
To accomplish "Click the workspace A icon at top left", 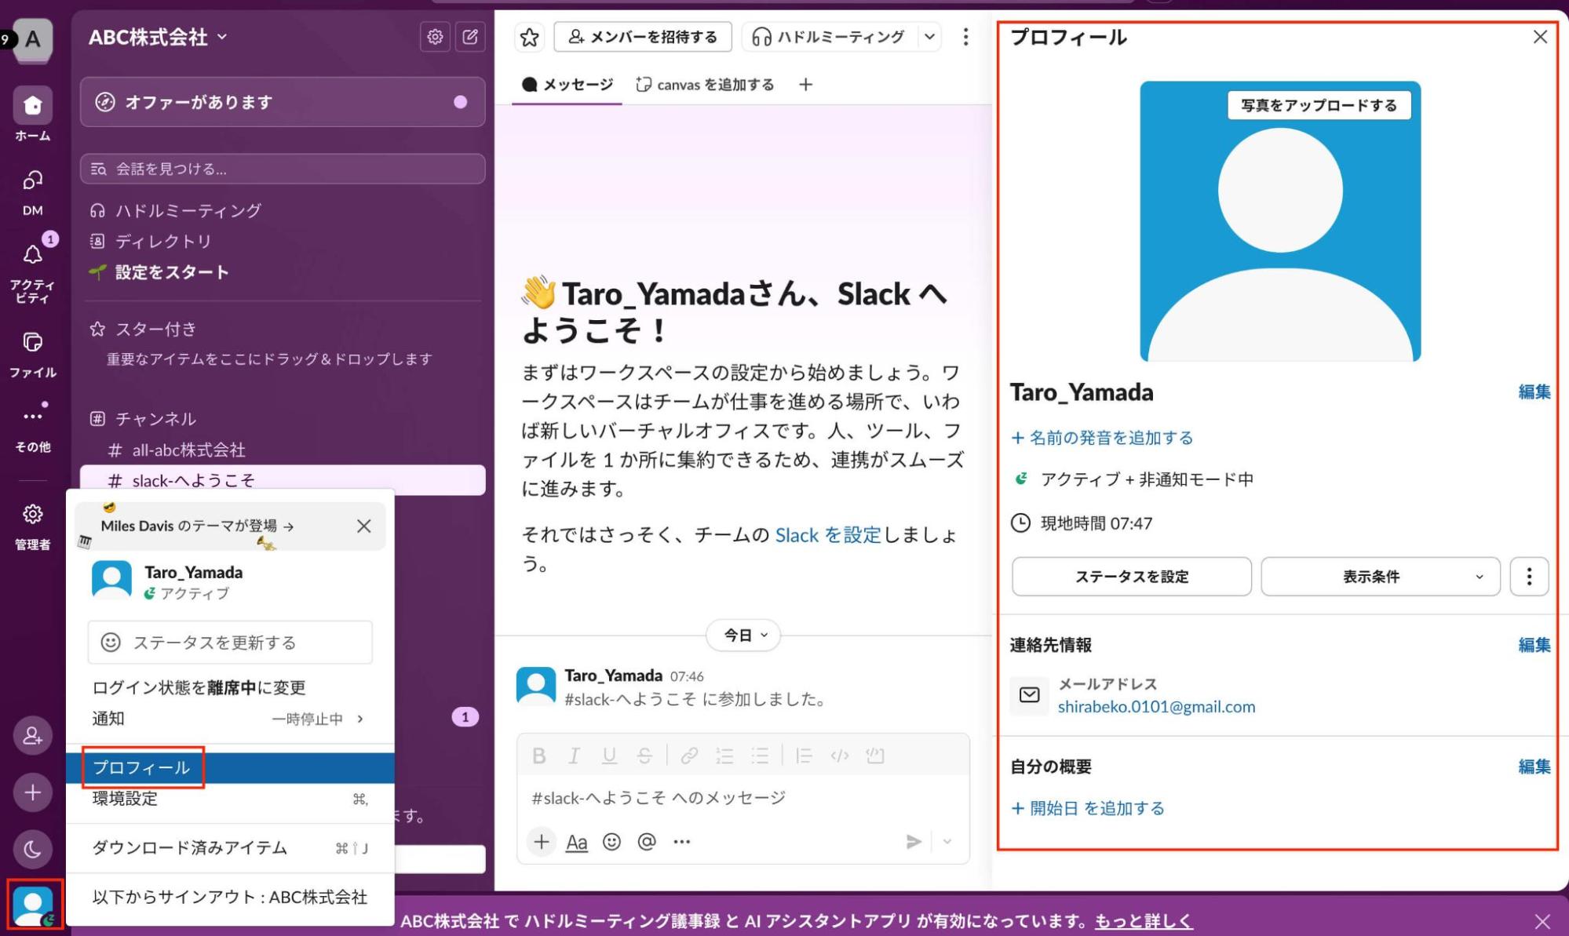I will 32,39.
